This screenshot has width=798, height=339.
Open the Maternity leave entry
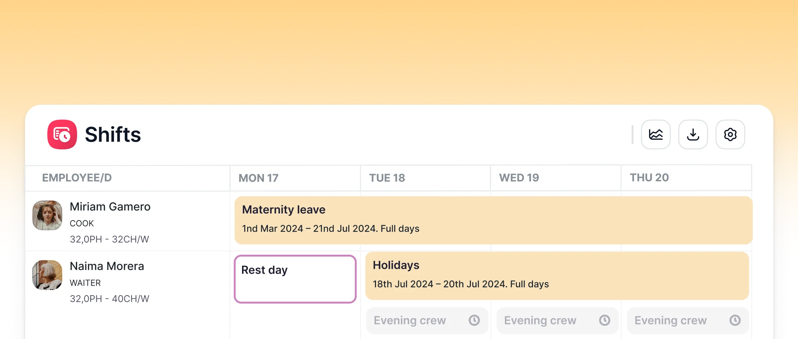pyautogui.click(x=493, y=220)
